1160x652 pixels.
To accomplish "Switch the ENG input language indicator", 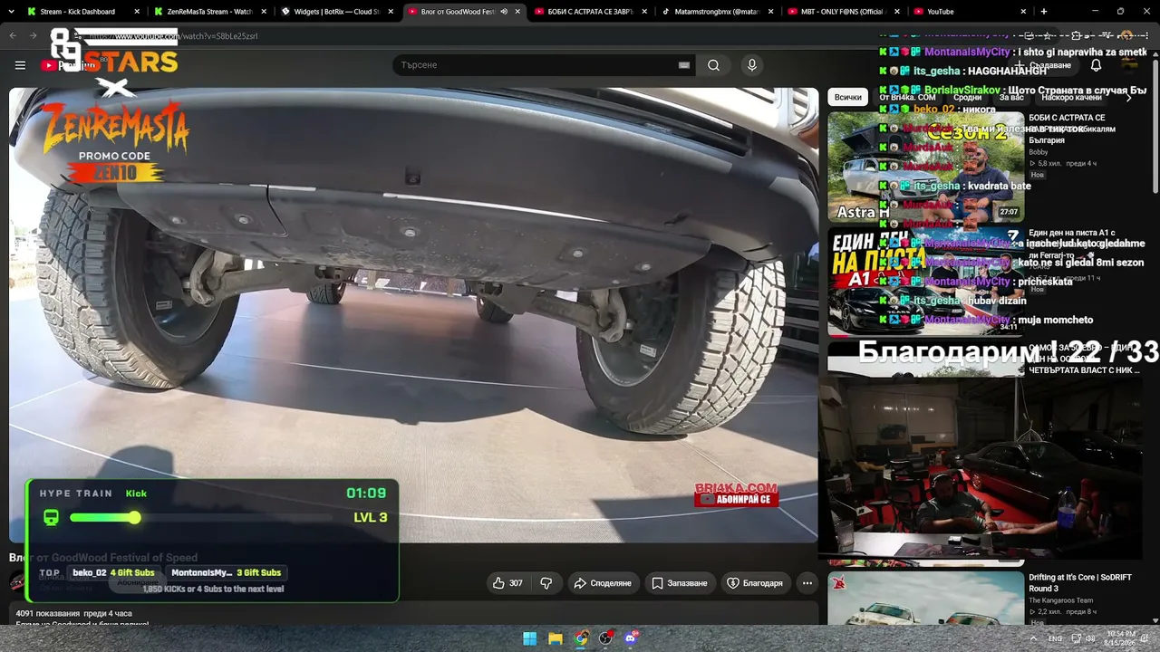I will (1055, 638).
